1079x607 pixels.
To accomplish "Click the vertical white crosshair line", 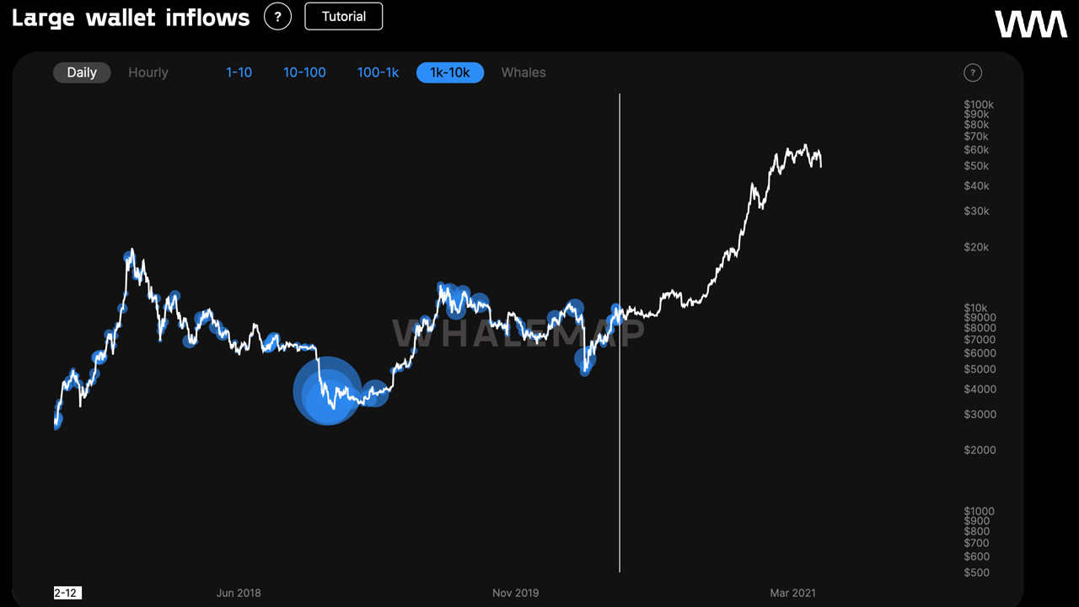I will [620, 333].
